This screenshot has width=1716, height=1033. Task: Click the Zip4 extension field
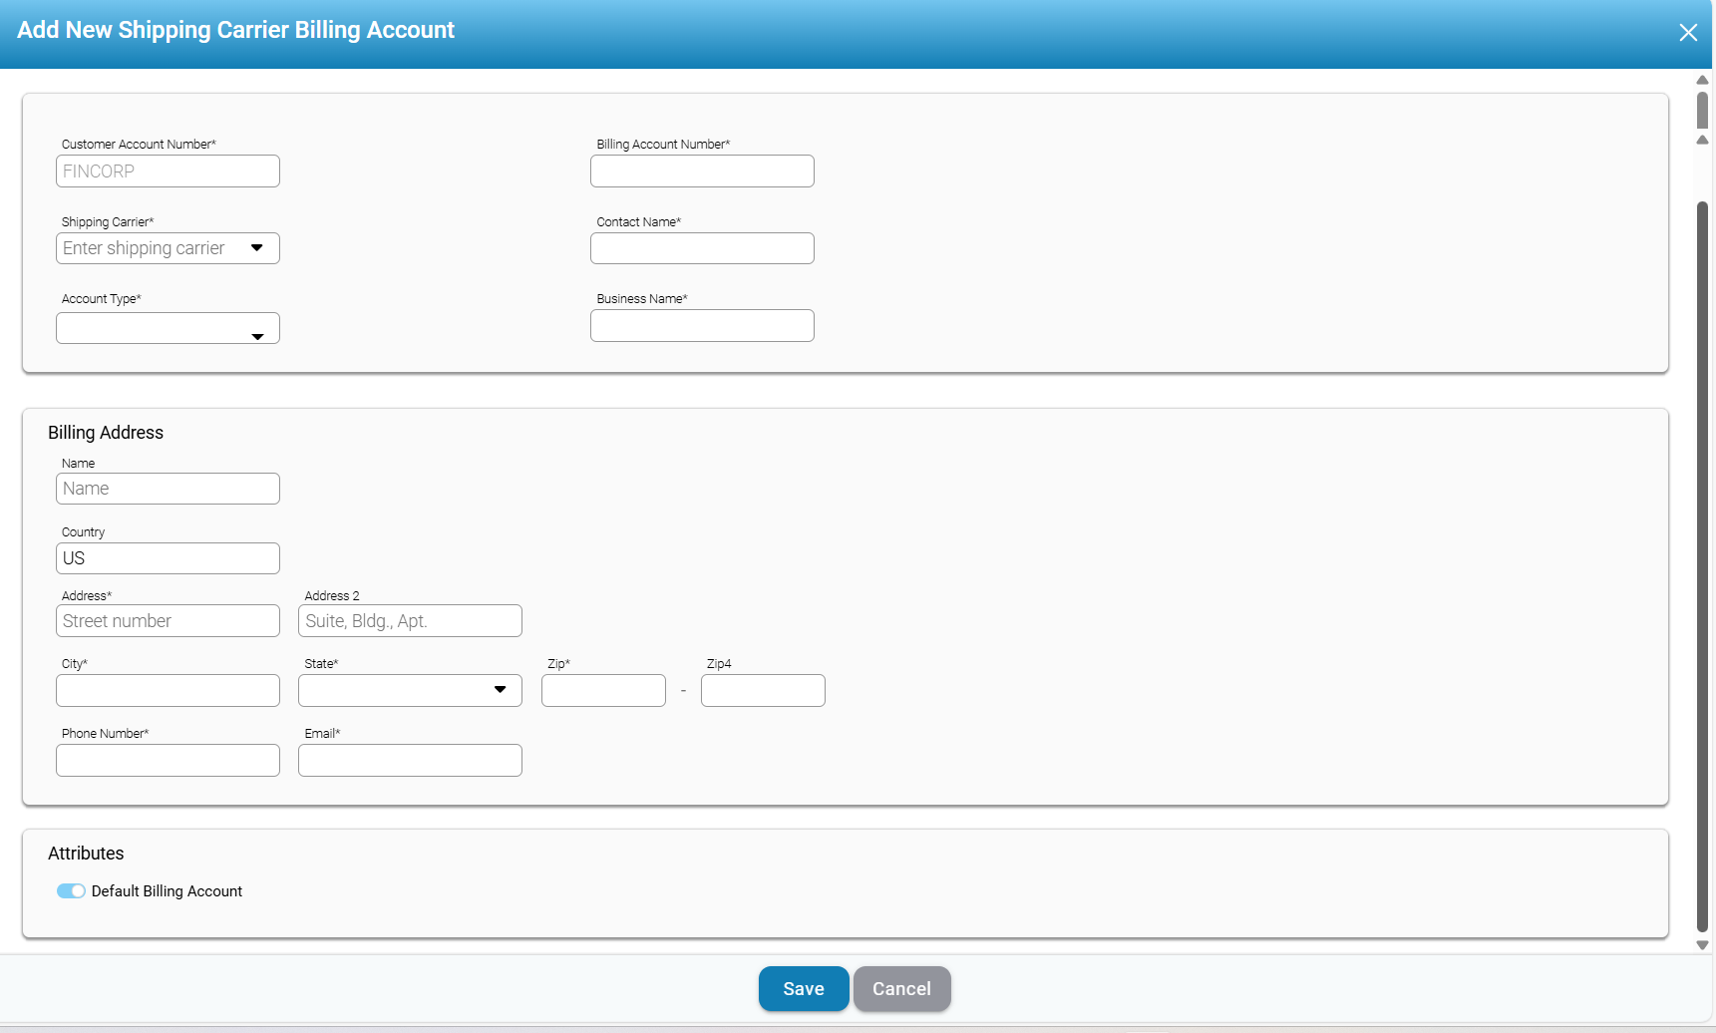coord(763,691)
